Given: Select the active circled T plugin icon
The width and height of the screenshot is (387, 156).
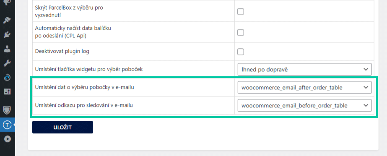Looking at the screenshot, I should click(7, 125).
